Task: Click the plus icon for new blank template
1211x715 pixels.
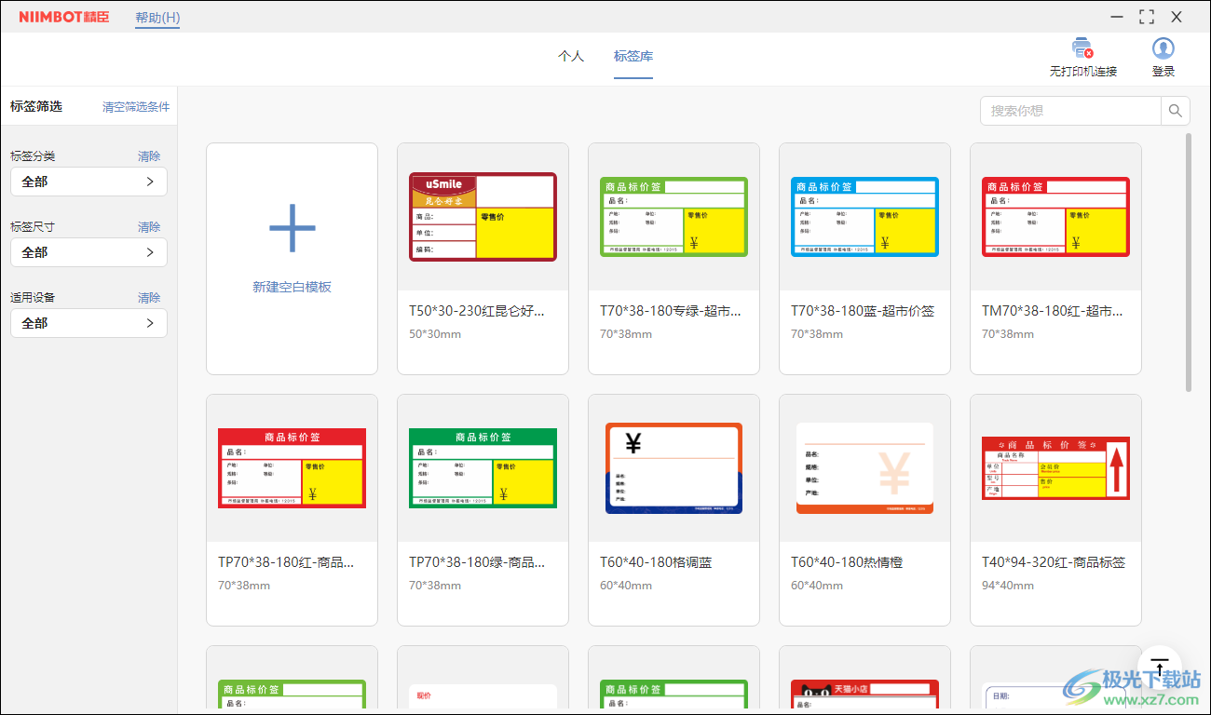Action: [x=292, y=227]
